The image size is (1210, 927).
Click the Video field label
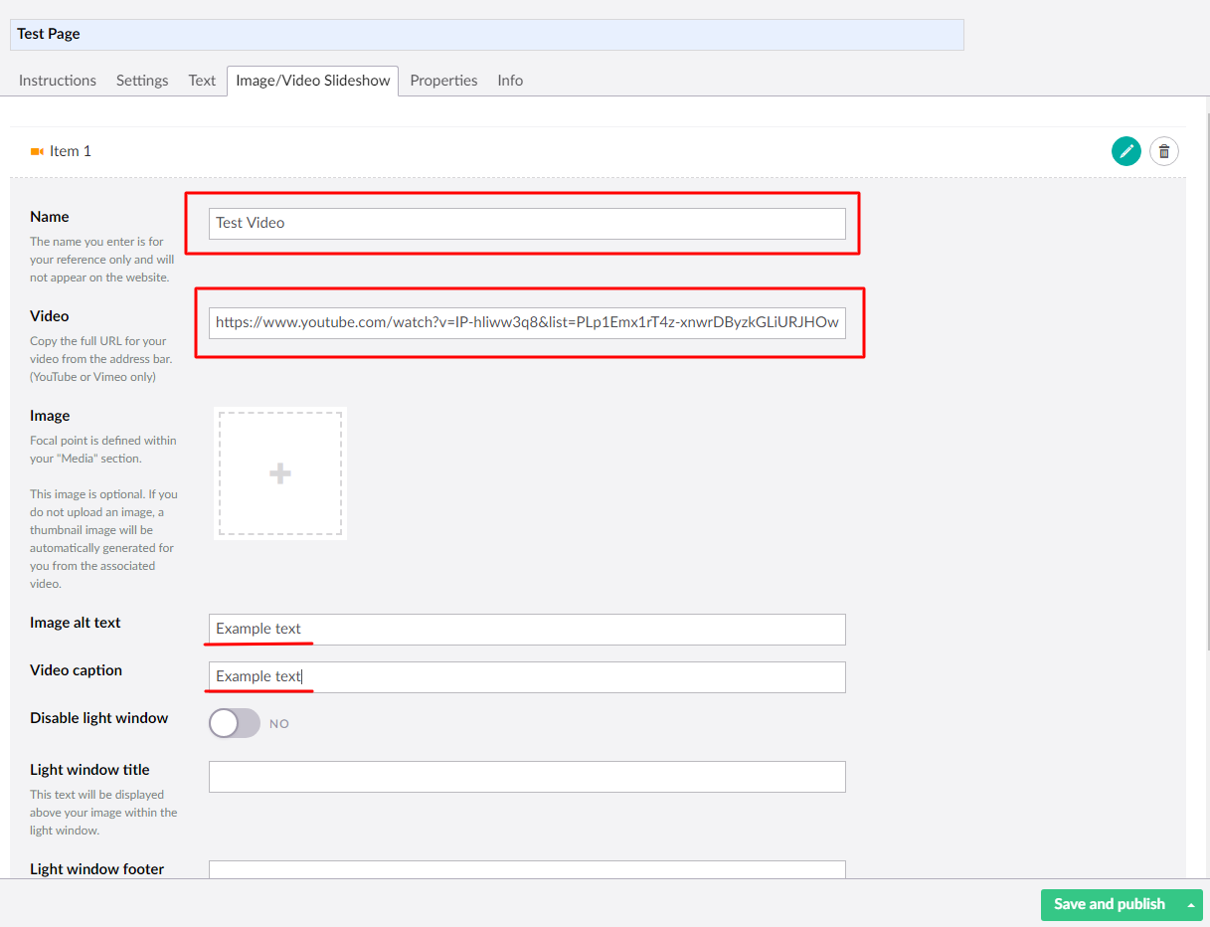click(50, 316)
